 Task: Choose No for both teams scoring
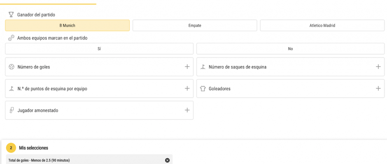click(x=291, y=49)
